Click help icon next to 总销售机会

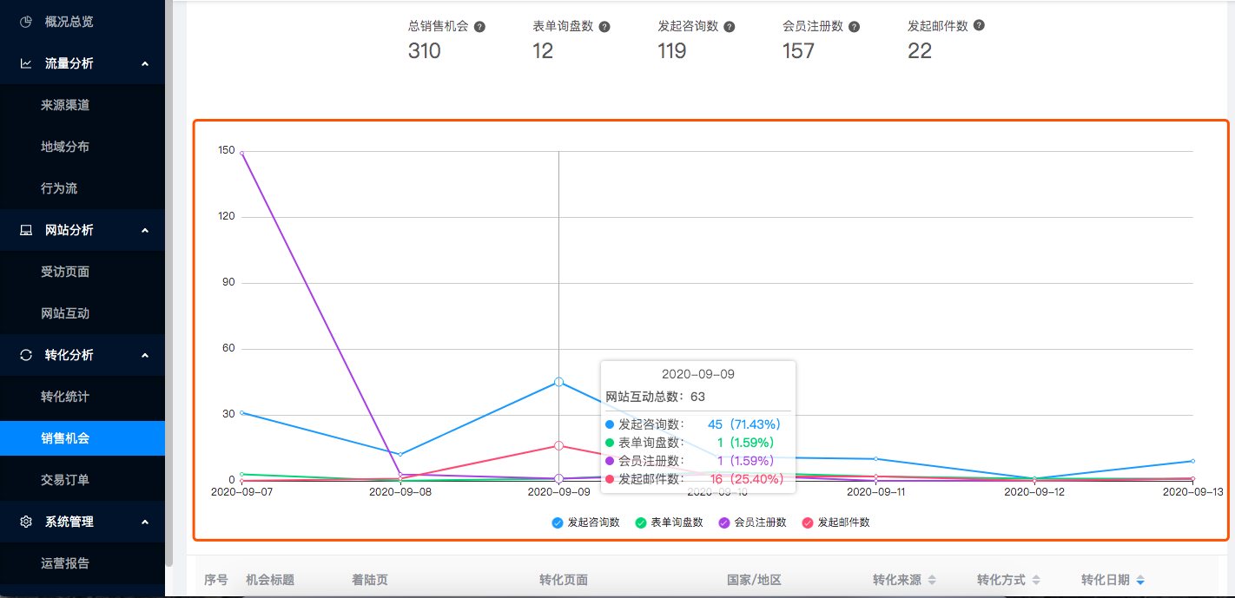(479, 27)
